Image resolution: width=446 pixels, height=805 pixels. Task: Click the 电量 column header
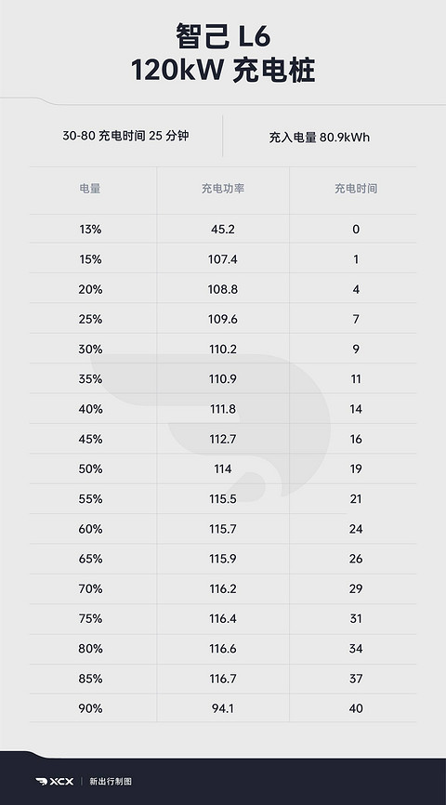[x=90, y=189]
